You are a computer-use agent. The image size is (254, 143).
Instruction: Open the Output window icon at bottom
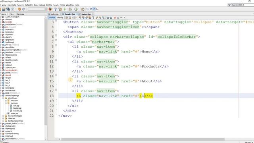[x=1, y=142]
